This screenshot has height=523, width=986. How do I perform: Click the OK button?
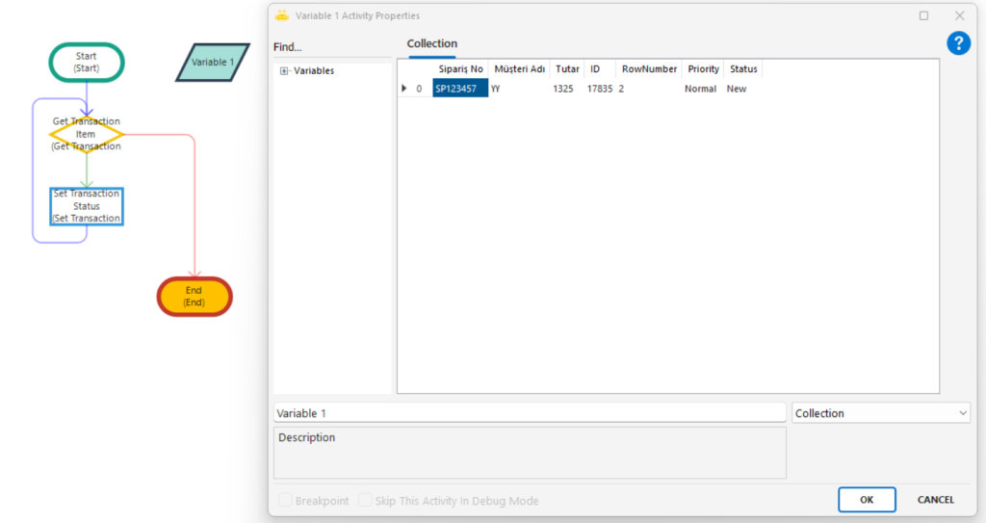[867, 500]
